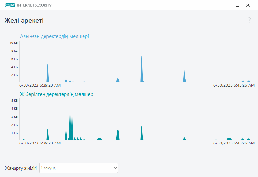Image resolution: width=258 pixels, height=177 pixels.
Task: Click the ESET logo in title bar
Action: [10, 5]
